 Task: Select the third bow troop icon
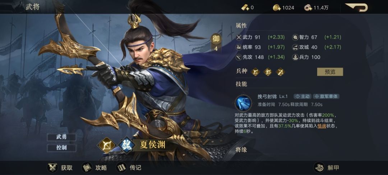click(x=280, y=72)
